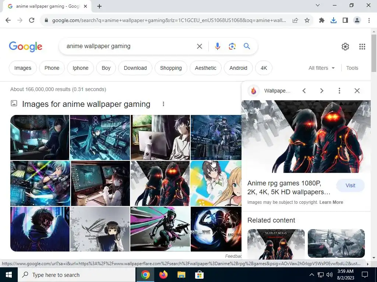Click the Visit button in preview panel
This screenshot has height=282, width=377.
(x=350, y=185)
